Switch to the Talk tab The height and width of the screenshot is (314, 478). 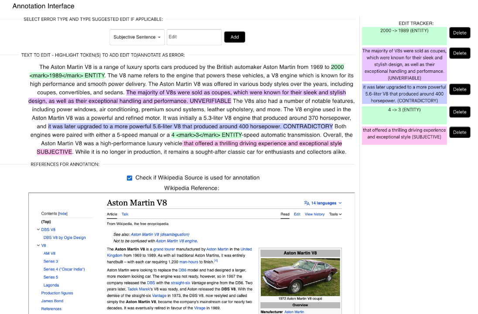(x=125, y=214)
